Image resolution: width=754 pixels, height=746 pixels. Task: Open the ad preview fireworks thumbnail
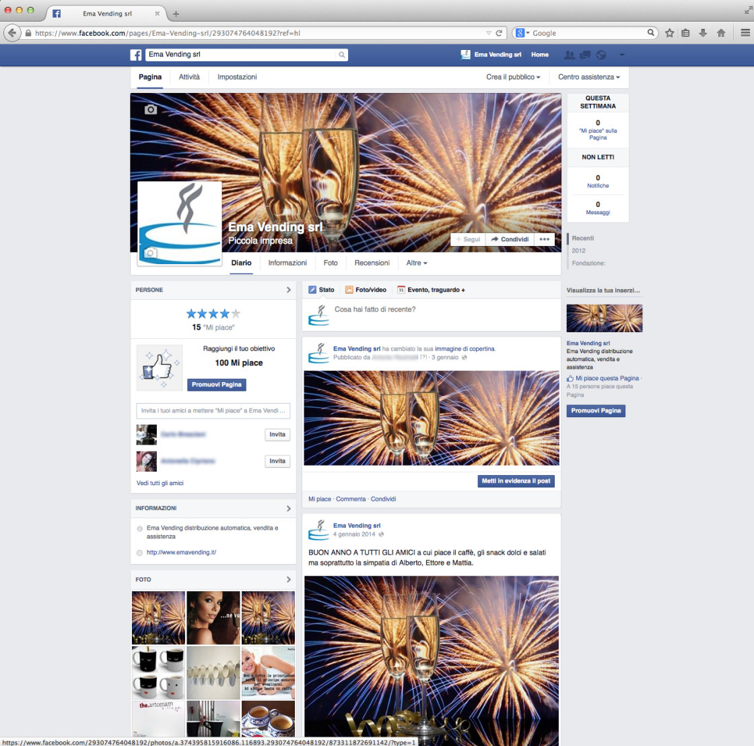tap(605, 318)
